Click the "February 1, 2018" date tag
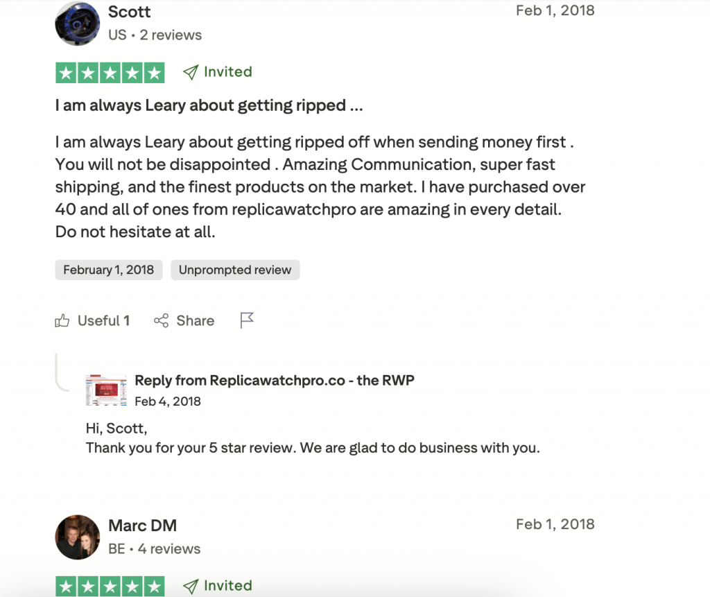Image resolution: width=710 pixels, height=597 pixels. click(109, 270)
